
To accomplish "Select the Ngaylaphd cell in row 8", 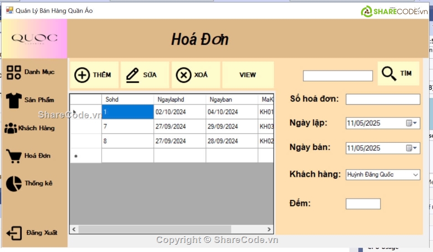I will tap(180, 141).
